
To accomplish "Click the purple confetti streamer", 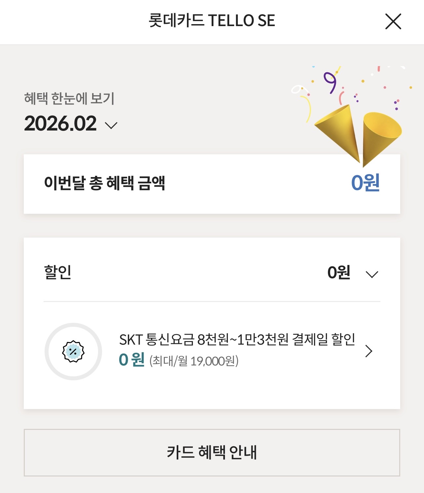I will [330, 82].
